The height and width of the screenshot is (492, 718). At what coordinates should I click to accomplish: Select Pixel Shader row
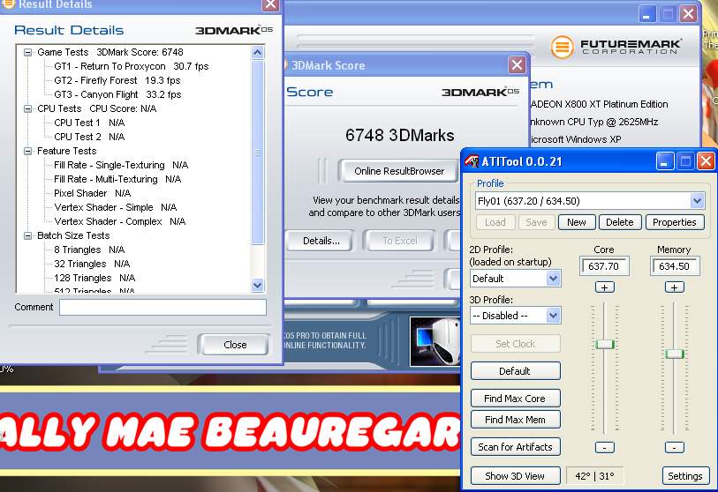tap(92, 193)
